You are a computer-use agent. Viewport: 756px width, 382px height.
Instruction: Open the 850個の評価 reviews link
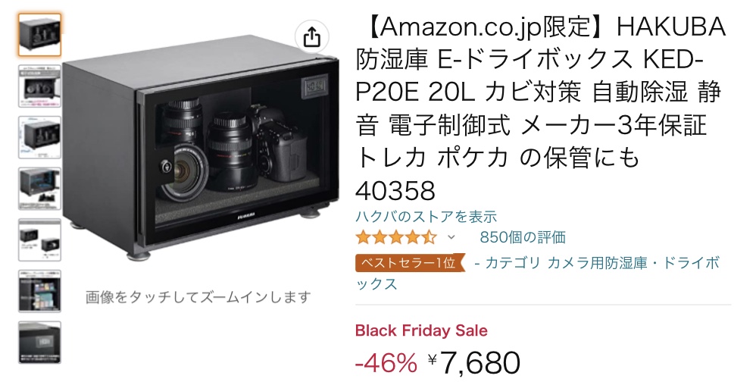[523, 237]
